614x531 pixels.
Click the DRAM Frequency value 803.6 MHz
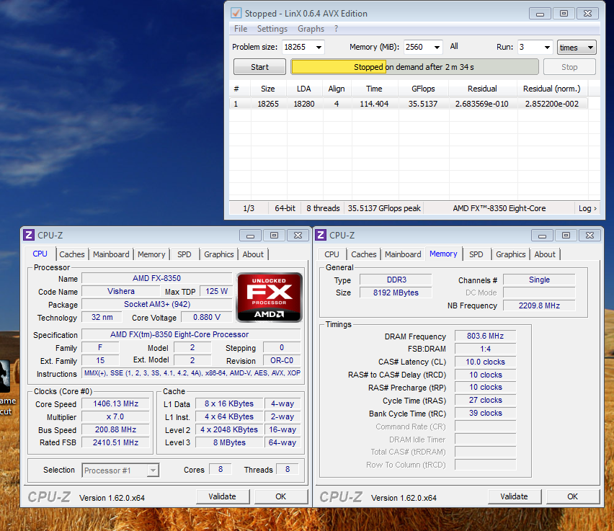pos(486,336)
